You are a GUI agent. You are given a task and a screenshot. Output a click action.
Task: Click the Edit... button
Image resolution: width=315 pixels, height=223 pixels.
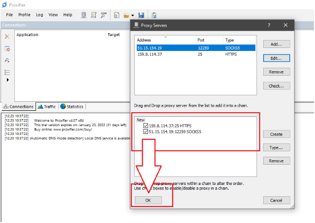click(276, 58)
